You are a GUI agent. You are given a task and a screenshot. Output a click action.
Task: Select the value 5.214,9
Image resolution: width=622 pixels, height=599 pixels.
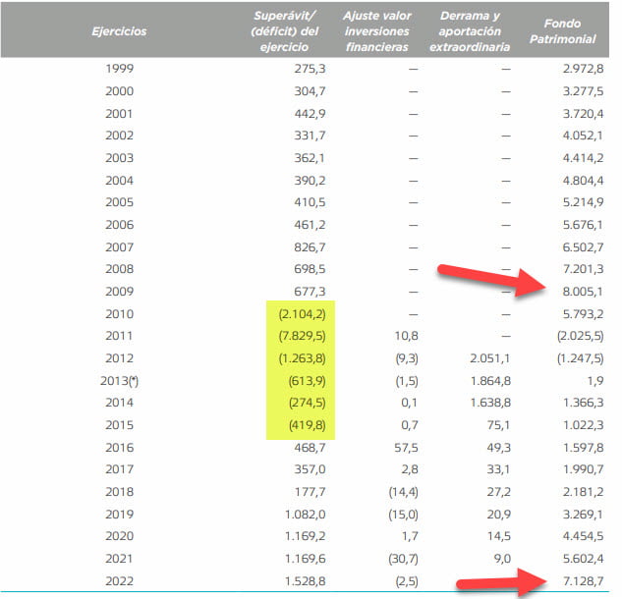tap(583, 202)
